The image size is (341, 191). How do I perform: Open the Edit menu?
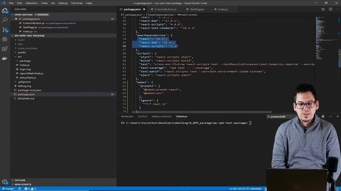20,3
